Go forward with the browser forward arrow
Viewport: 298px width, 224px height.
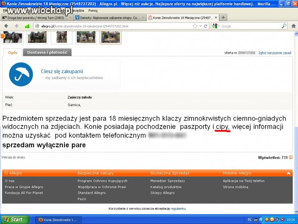[x=17, y=26]
